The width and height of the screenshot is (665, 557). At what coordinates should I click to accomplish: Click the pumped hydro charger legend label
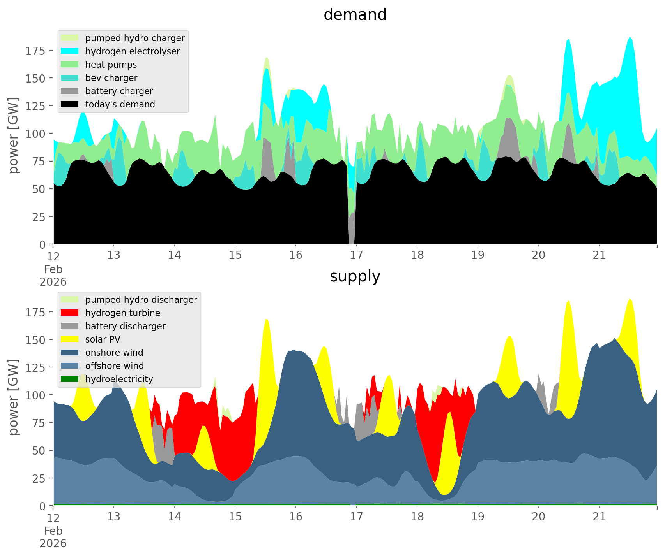point(135,38)
